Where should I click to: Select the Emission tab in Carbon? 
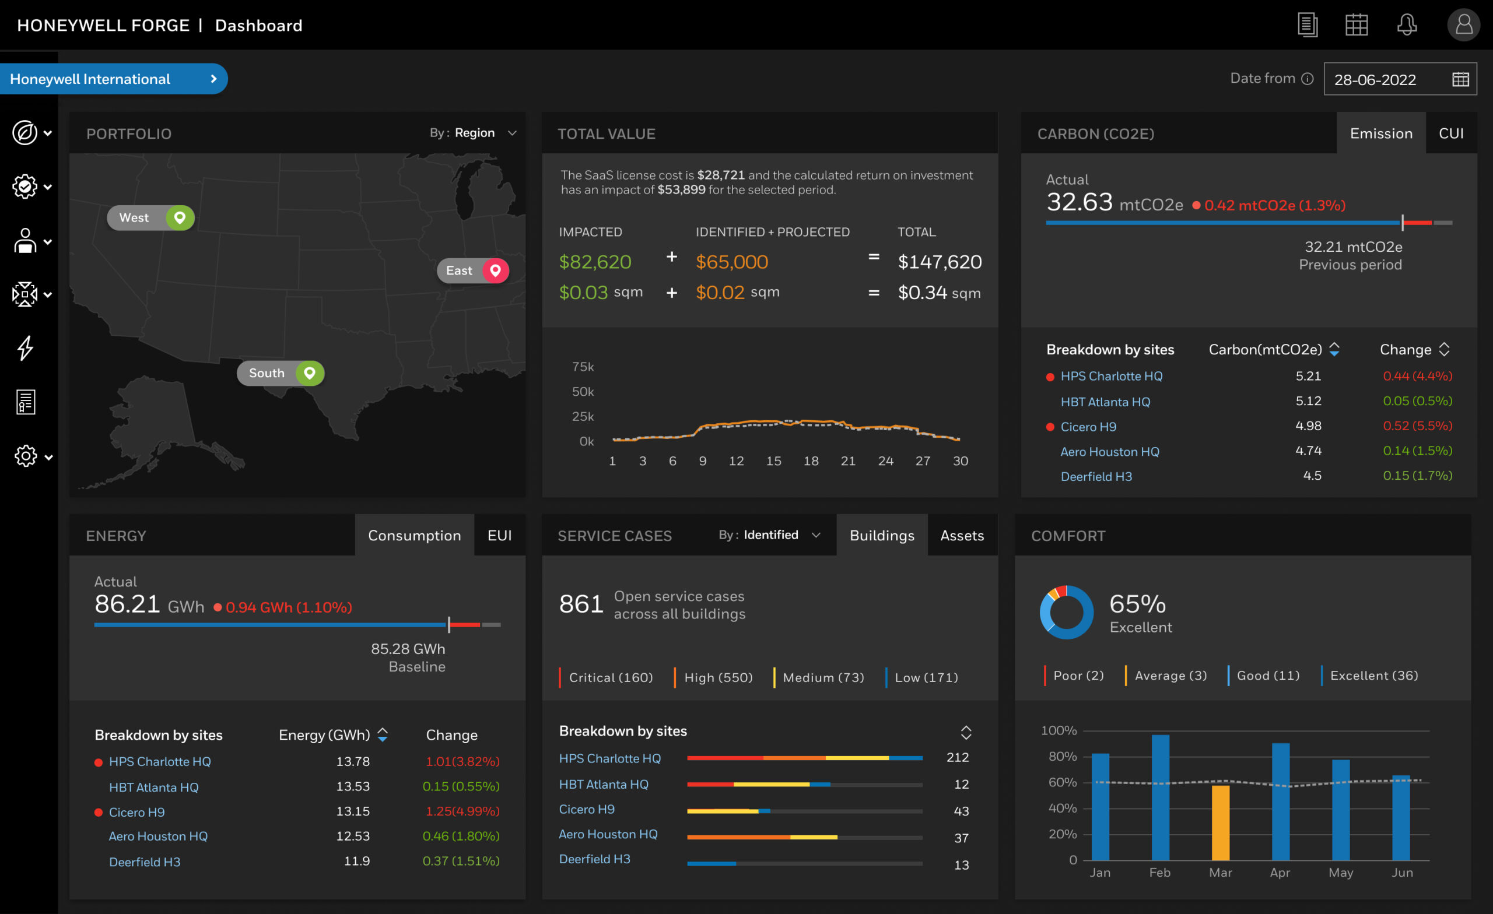pyautogui.click(x=1380, y=133)
